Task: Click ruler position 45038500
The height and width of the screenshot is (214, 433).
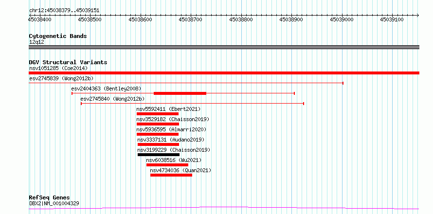Action: click(90, 19)
